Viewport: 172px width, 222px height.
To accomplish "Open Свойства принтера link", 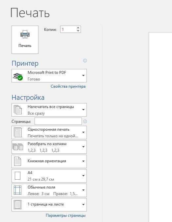I will point(68,86).
